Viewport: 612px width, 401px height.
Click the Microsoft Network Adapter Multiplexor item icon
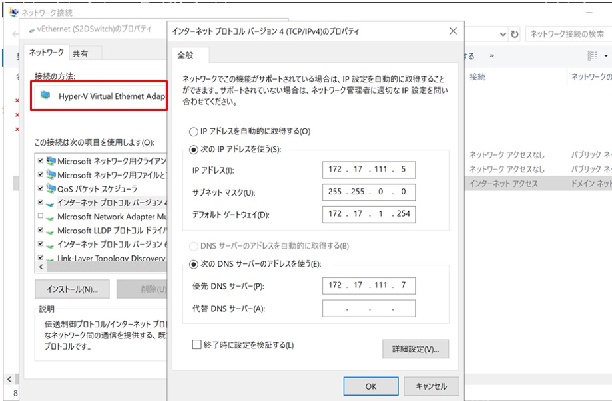(x=51, y=216)
